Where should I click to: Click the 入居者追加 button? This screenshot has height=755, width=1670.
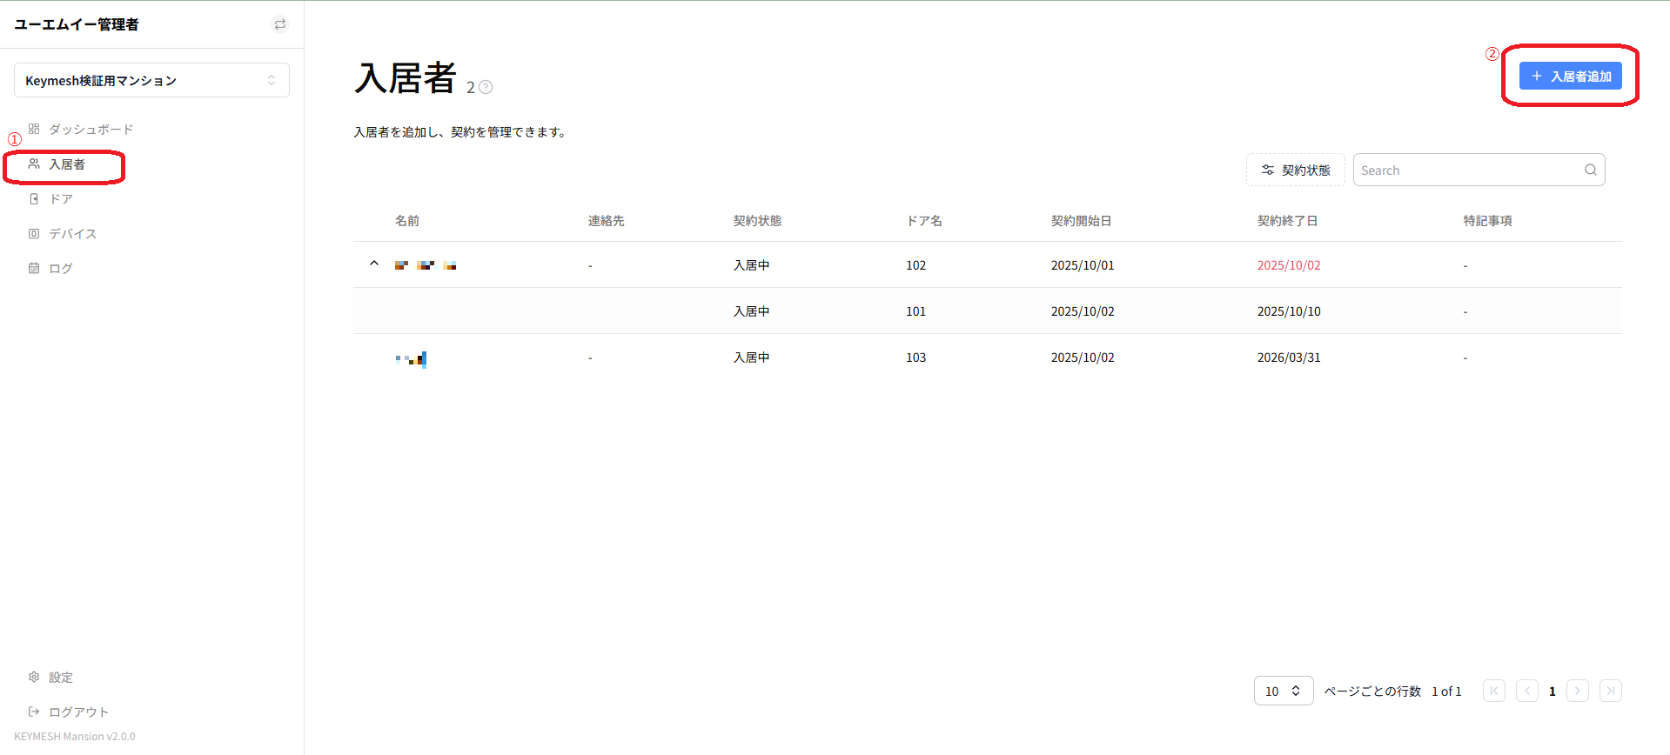click(x=1570, y=76)
